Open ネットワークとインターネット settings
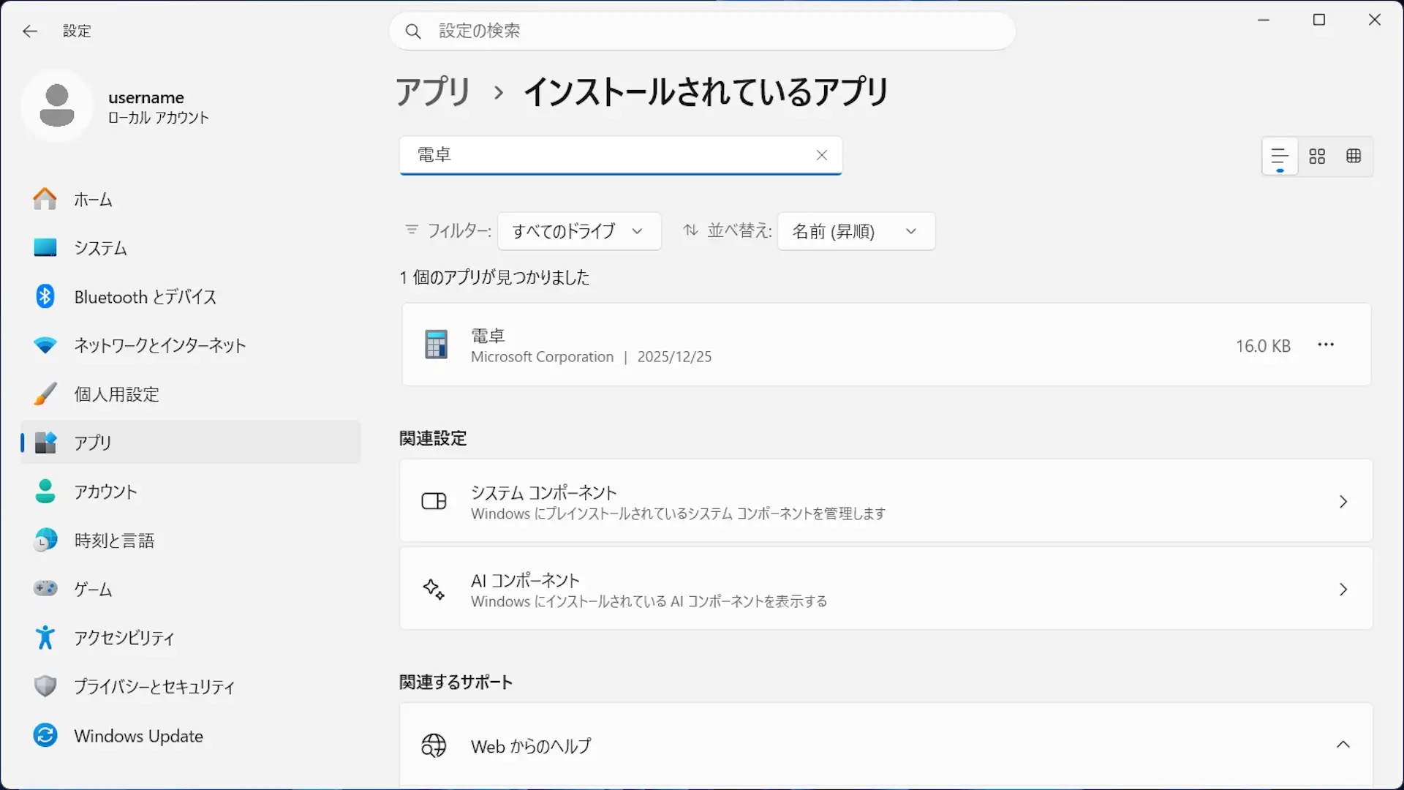The height and width of the screenshot is (790, 1404). (191, 345)
